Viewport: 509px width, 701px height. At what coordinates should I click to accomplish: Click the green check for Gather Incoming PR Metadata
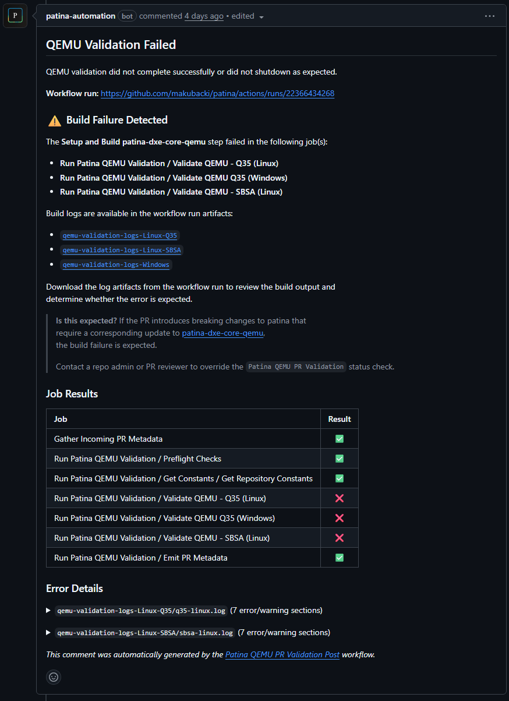[339, 438]
